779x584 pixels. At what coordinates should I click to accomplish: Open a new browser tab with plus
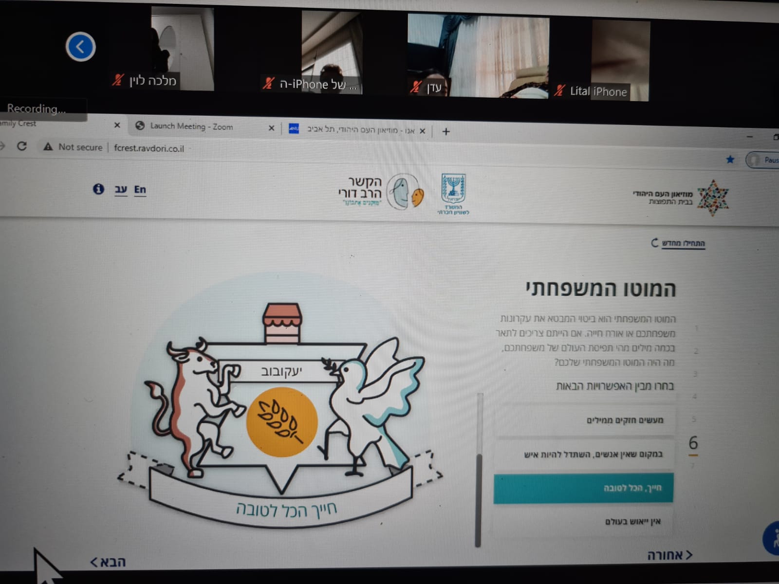pyautogui.click(x=446, y=131)
